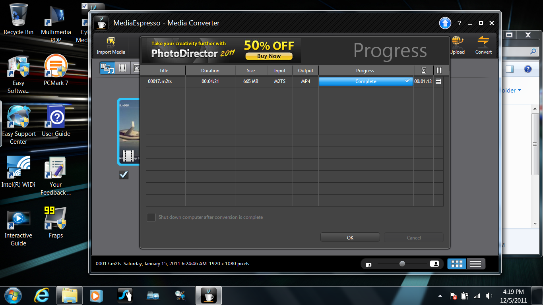Click the Input column header
The height and width of the screenshot is (305, 543).
280,71
